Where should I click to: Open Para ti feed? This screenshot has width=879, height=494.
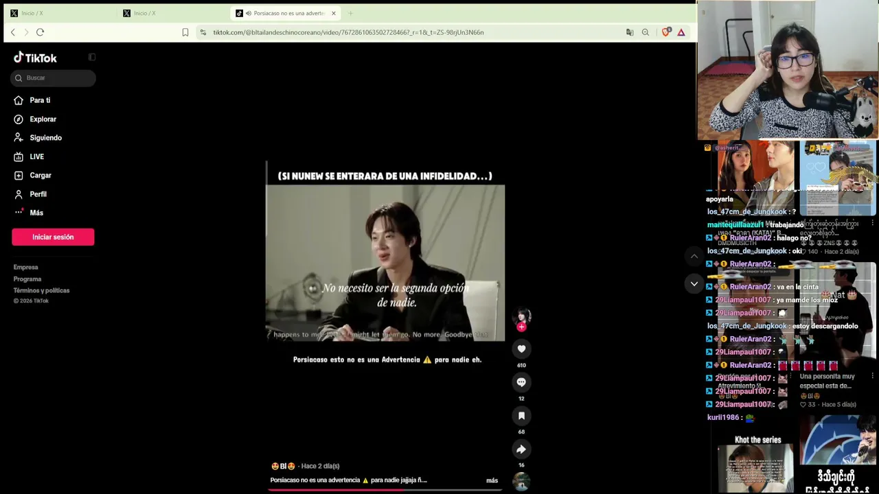[x=40, y=100]
